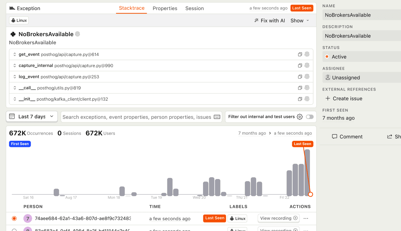Click the 672K Occurrences stat
Viewport: 401px width, 231px height.
[31, 133]
